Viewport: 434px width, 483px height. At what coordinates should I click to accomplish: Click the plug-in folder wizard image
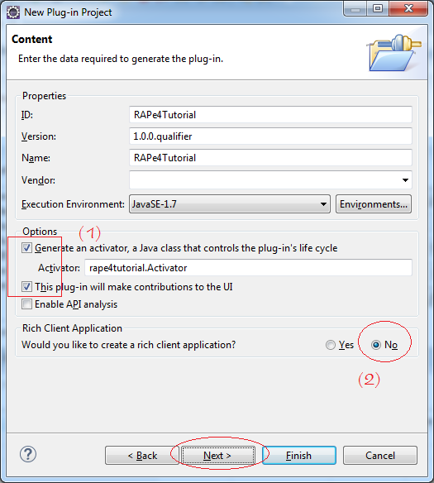tap(395, 53)
